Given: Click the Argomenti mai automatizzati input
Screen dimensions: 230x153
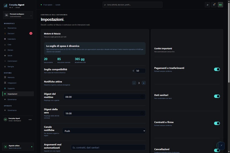Looking at the screenshot, I should pyautogui.click(x=108, y=147).
